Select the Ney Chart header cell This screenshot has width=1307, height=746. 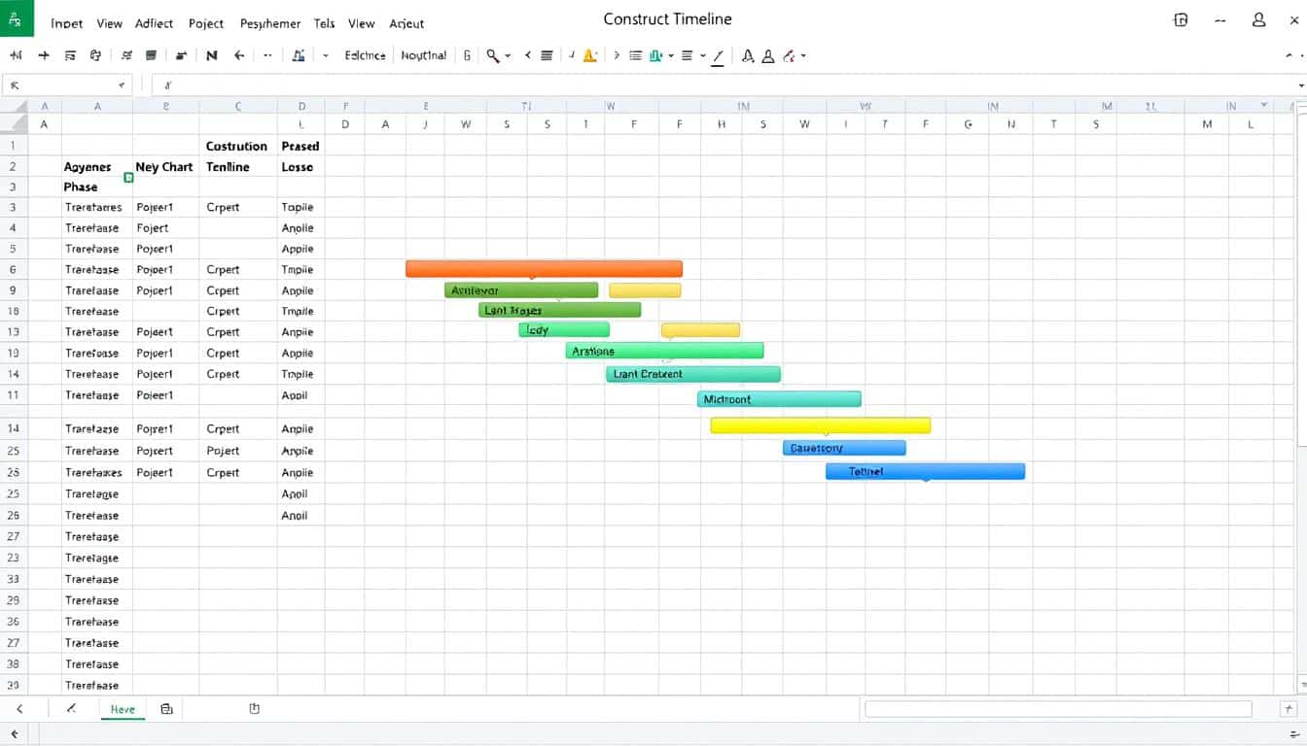pos(164,167)
